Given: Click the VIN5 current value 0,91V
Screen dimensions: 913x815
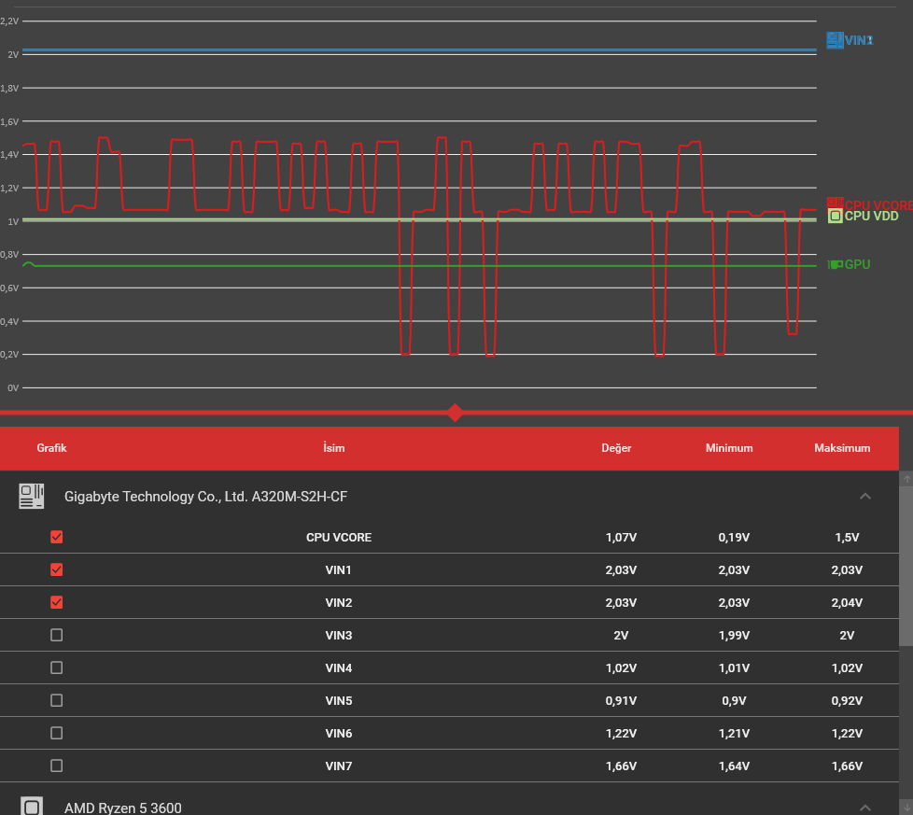Looking at the screenshot, I should 621,700.
